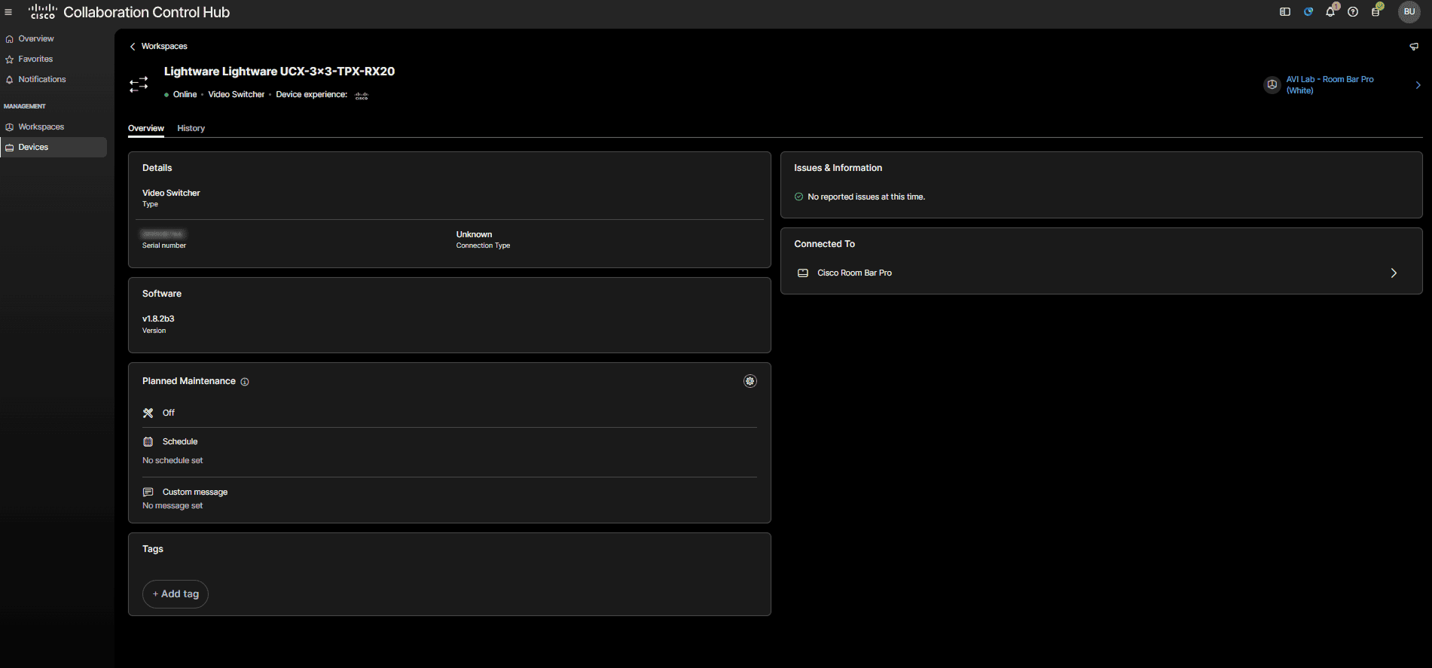The image size is (1432, 668).
Task: Click the video switcher device icon
Action: 139,84
